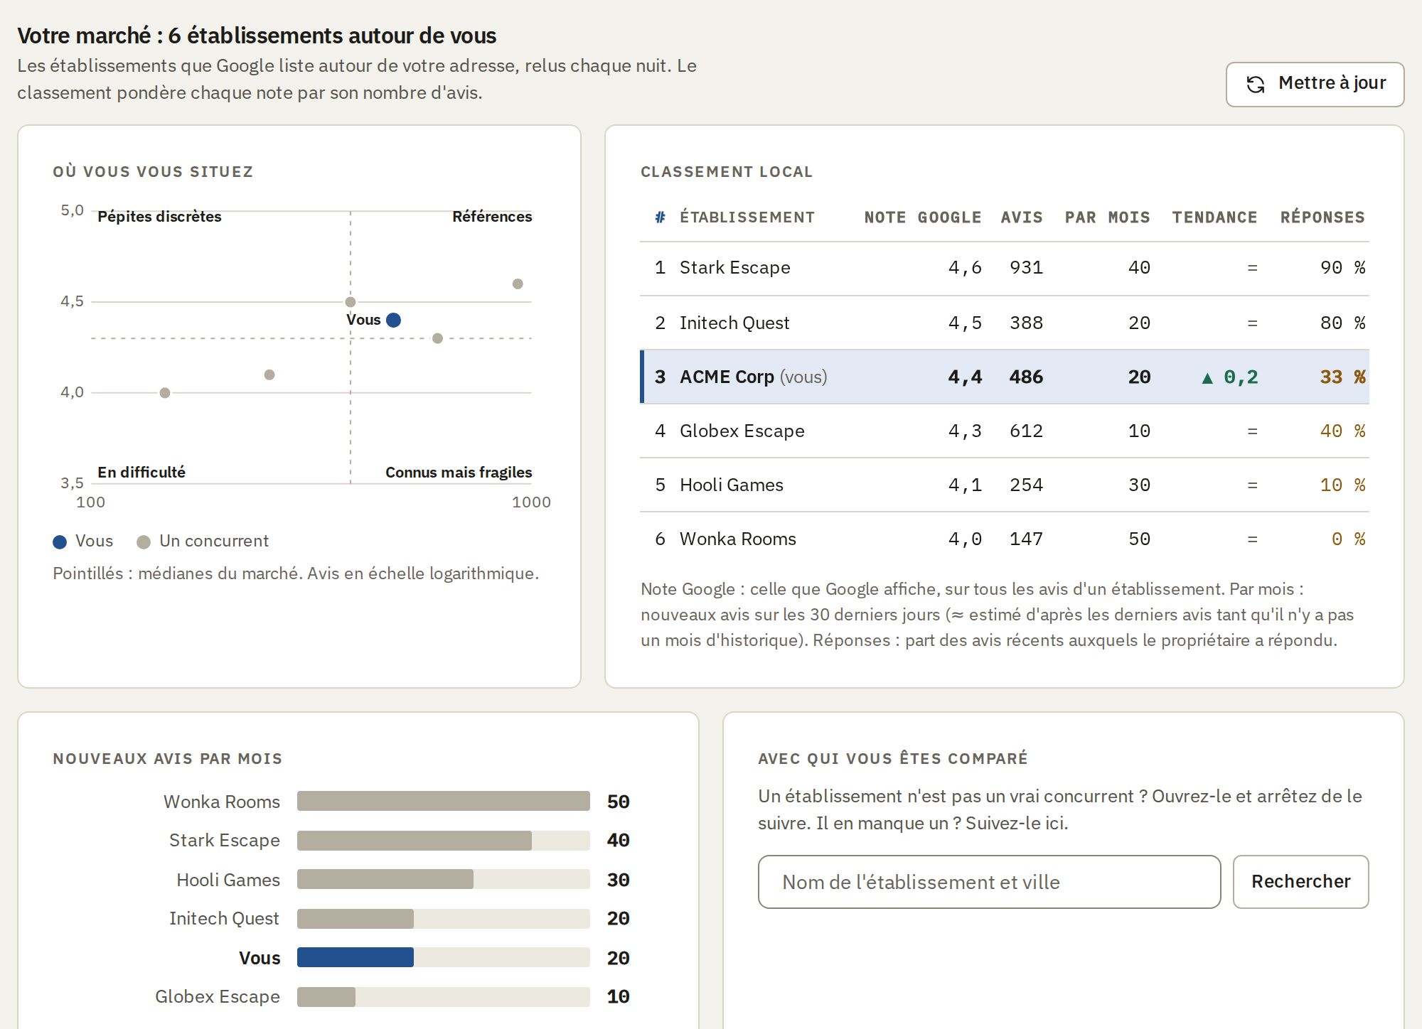Click the 612 reviews count cell
Viewport: 1422px width, 1029px height.
(1026, 431)
